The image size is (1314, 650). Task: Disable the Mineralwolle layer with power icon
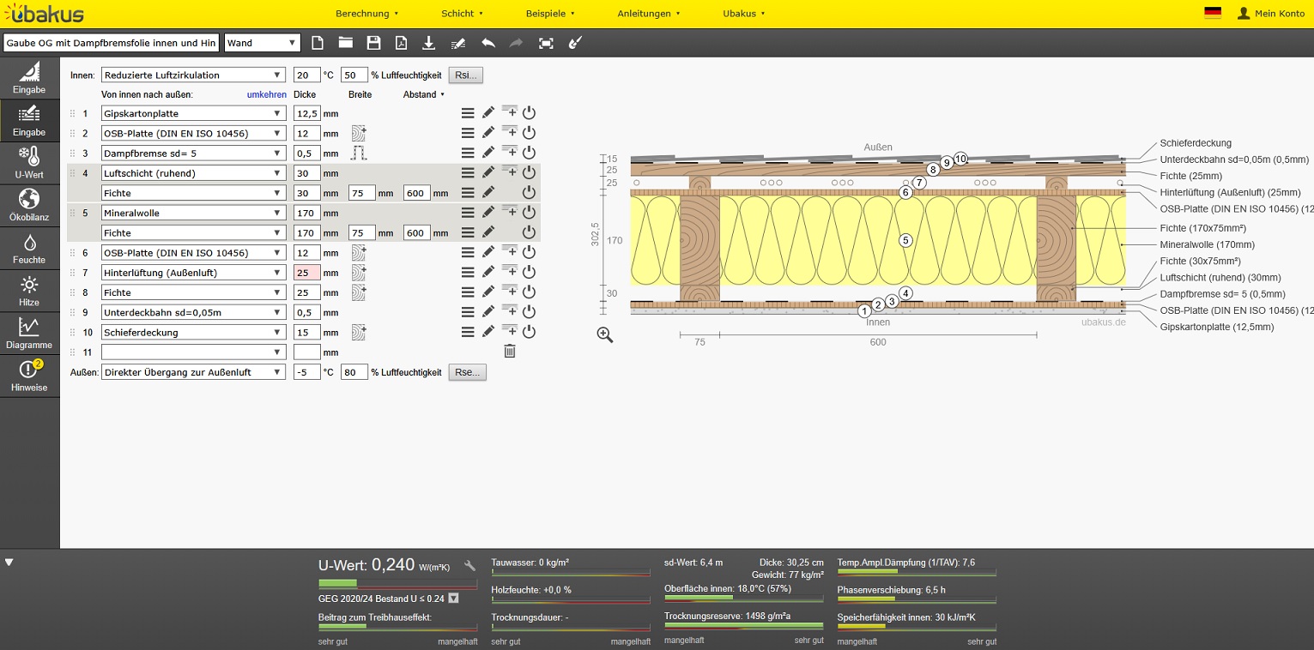[x=529, y=212]
